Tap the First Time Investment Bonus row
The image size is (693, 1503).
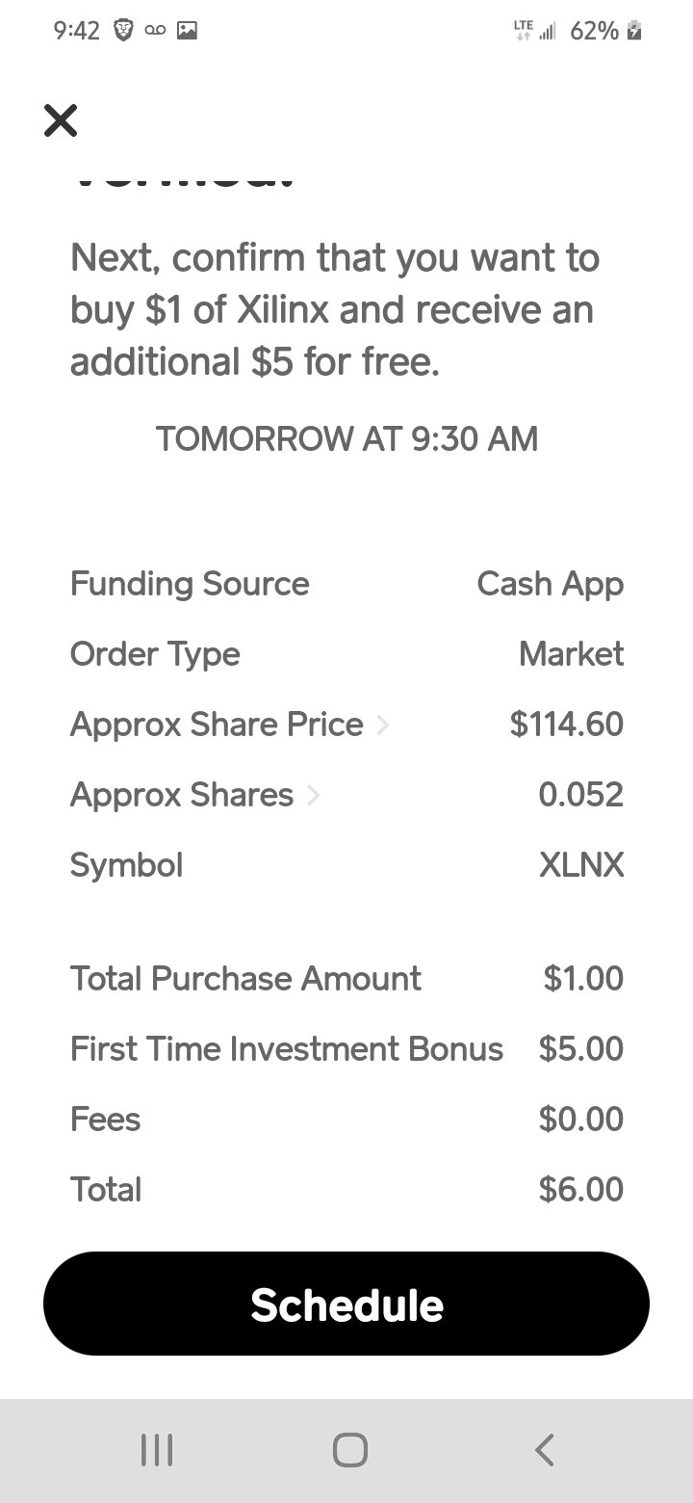[x=346, y=1049]
